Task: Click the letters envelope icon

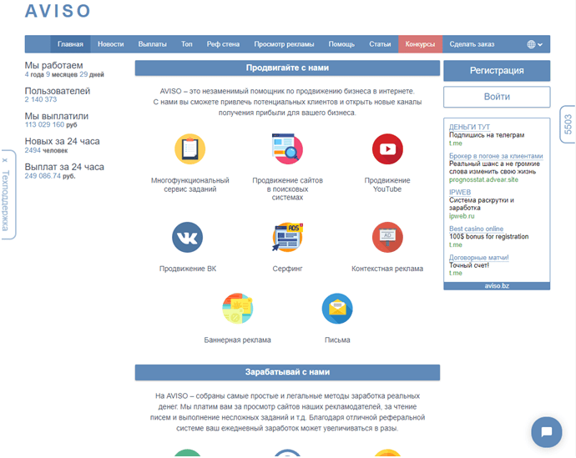Action: click(337, 309)
